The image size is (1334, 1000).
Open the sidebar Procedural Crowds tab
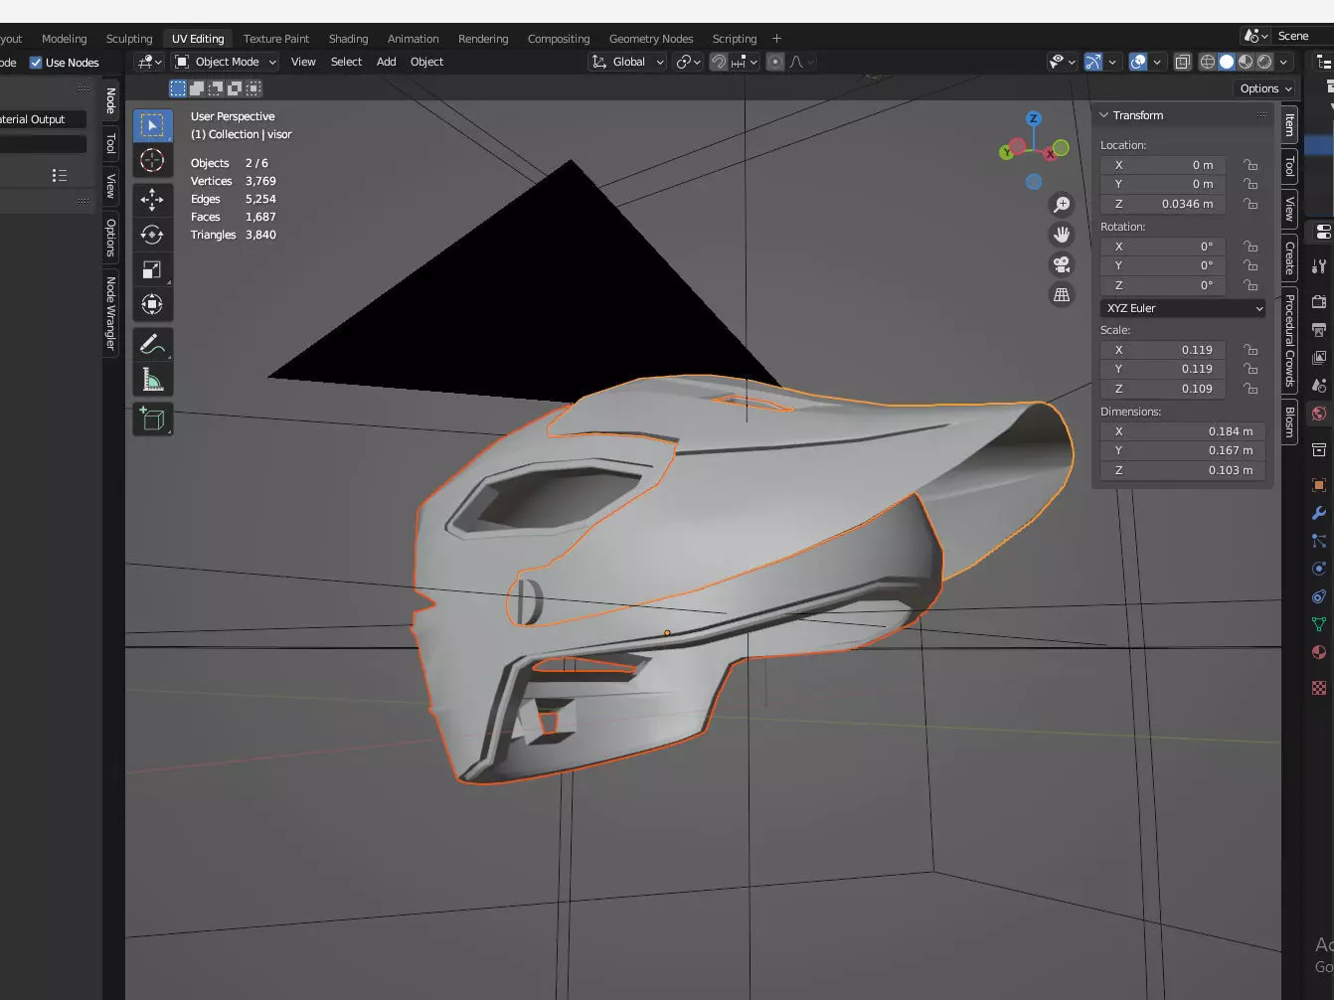1289,340
